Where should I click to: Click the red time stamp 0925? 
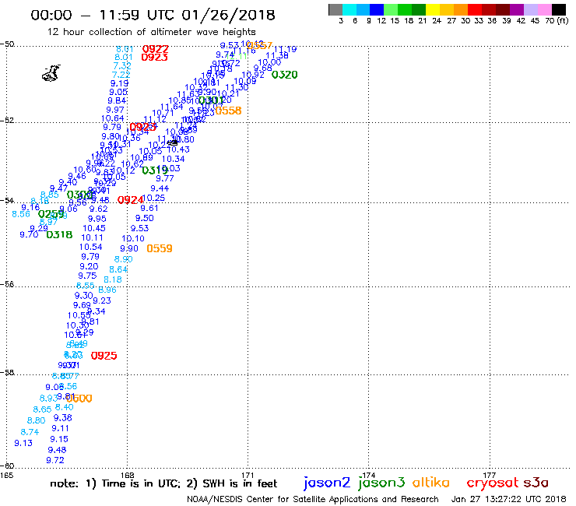point(104,356)
